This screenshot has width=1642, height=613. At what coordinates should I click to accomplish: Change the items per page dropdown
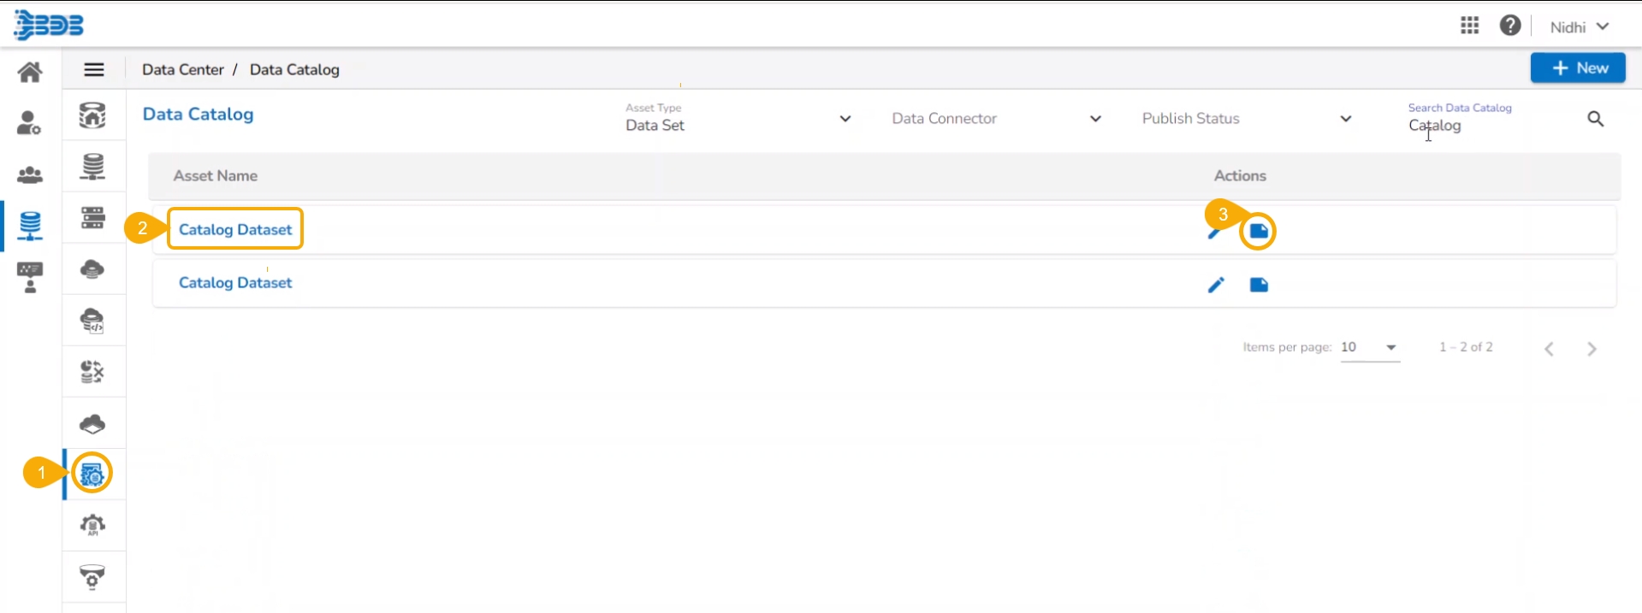tap(1369, 347)
